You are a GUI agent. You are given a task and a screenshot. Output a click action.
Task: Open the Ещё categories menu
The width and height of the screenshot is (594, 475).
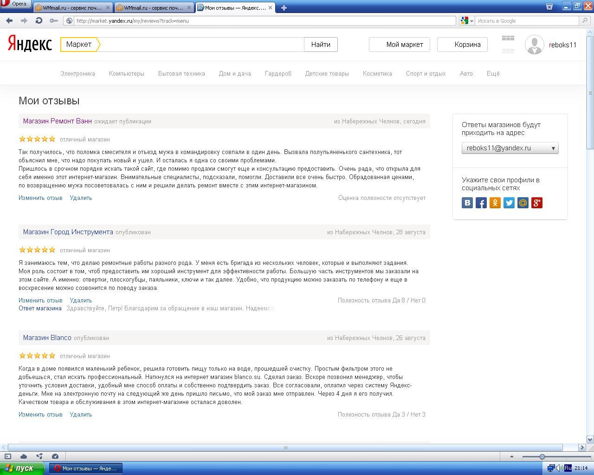tap(493, 73)
